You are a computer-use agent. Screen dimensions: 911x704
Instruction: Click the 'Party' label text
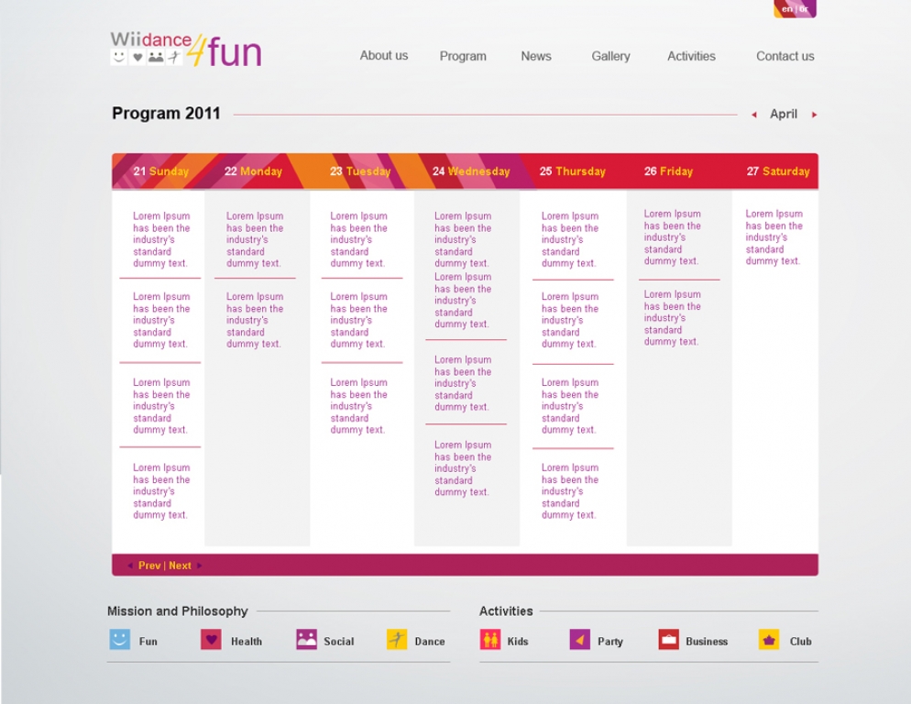pyautogui.click(x=610, y=642)
